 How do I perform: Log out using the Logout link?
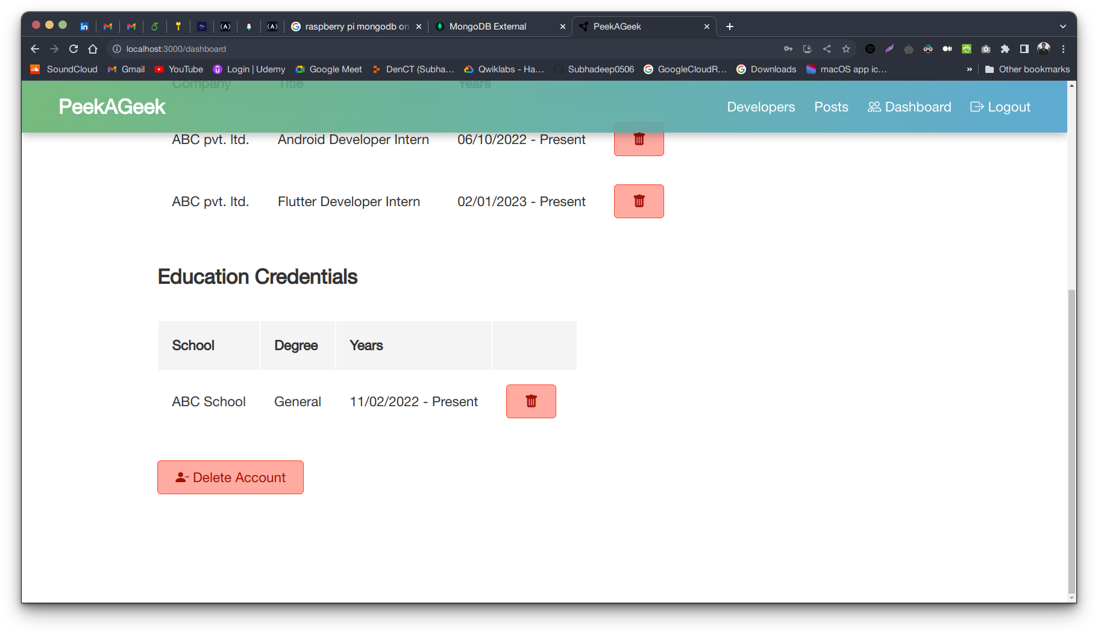(1000, 107)
